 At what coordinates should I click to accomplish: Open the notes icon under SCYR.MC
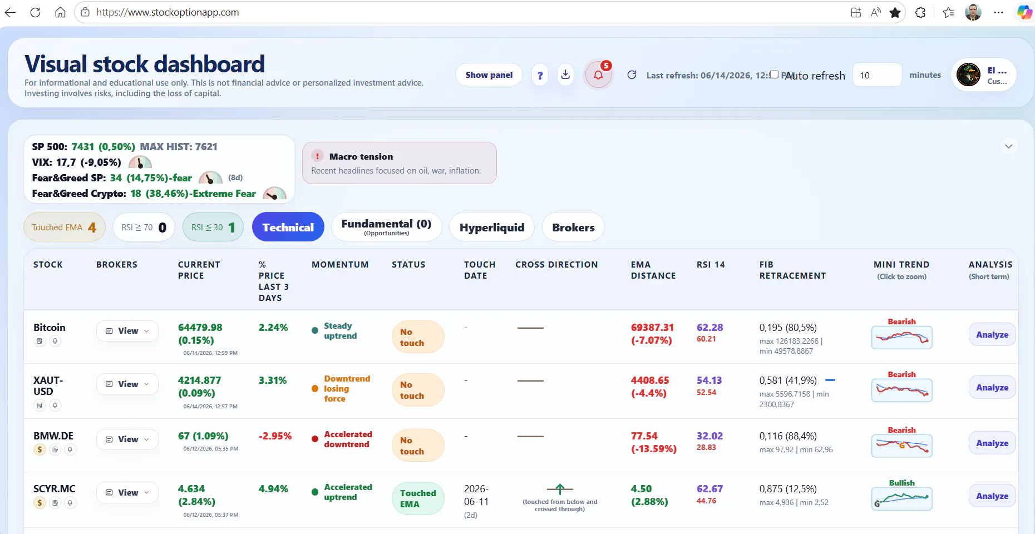55,503
